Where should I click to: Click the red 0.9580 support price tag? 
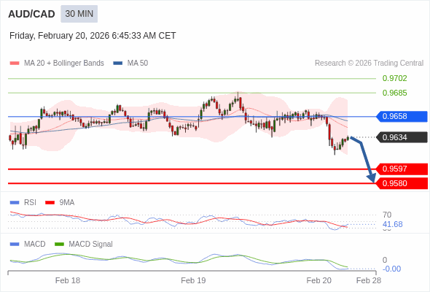(402, 183)
